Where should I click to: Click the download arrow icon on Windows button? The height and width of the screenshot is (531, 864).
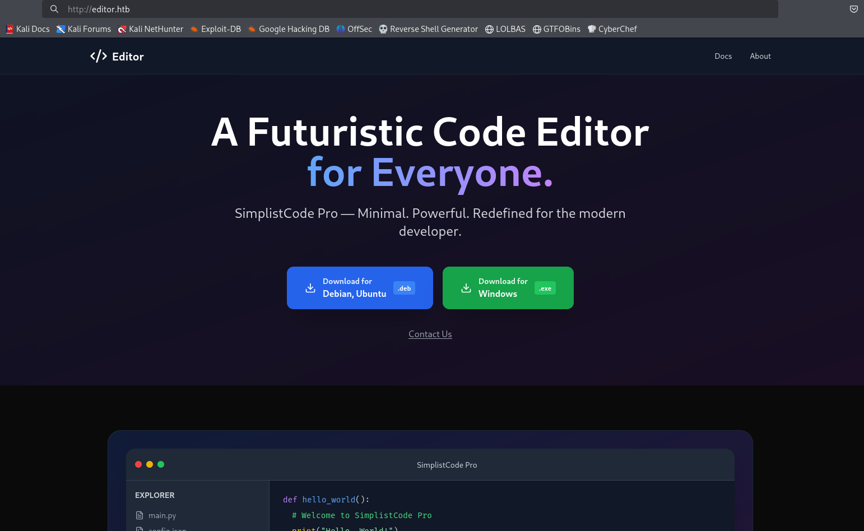(466, 288)
